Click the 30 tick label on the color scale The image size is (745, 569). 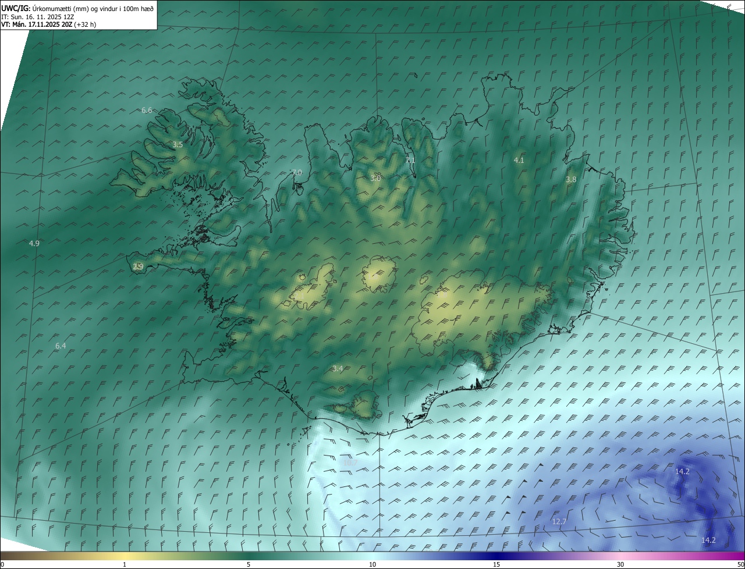(620, 564)
